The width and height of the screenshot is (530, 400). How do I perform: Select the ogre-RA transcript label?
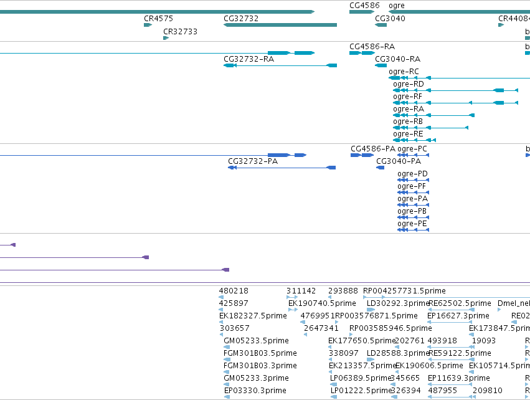409,109
